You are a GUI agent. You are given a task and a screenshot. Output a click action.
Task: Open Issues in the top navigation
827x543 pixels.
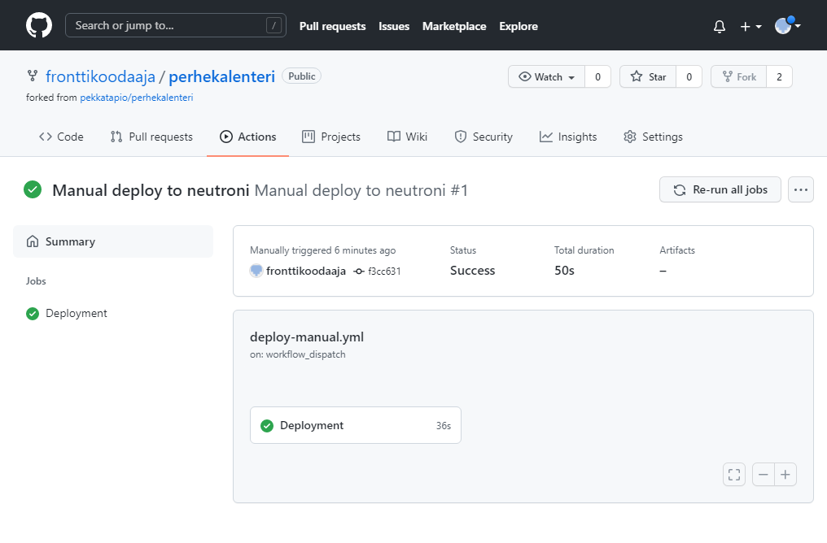(394, 26)
